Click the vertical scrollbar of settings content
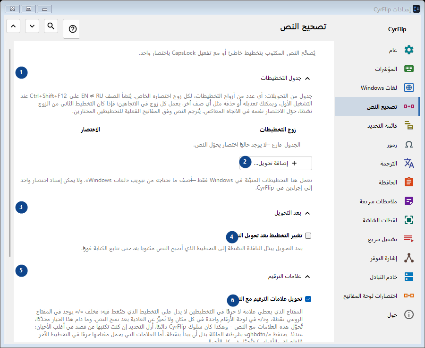Screen dimensions: 425x348 (x=10, y=153)
